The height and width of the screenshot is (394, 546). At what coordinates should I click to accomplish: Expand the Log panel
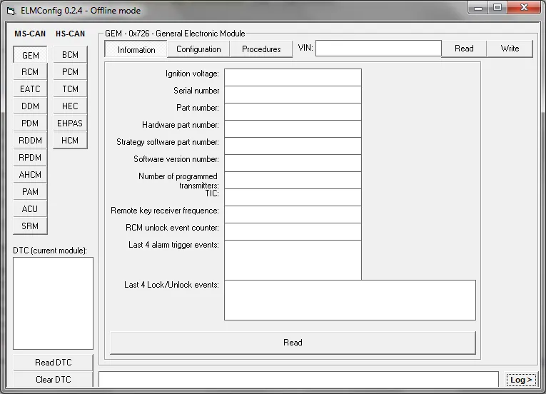[x=521, y=380]
